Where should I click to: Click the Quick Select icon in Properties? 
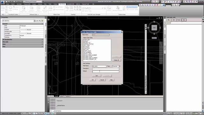42,21
